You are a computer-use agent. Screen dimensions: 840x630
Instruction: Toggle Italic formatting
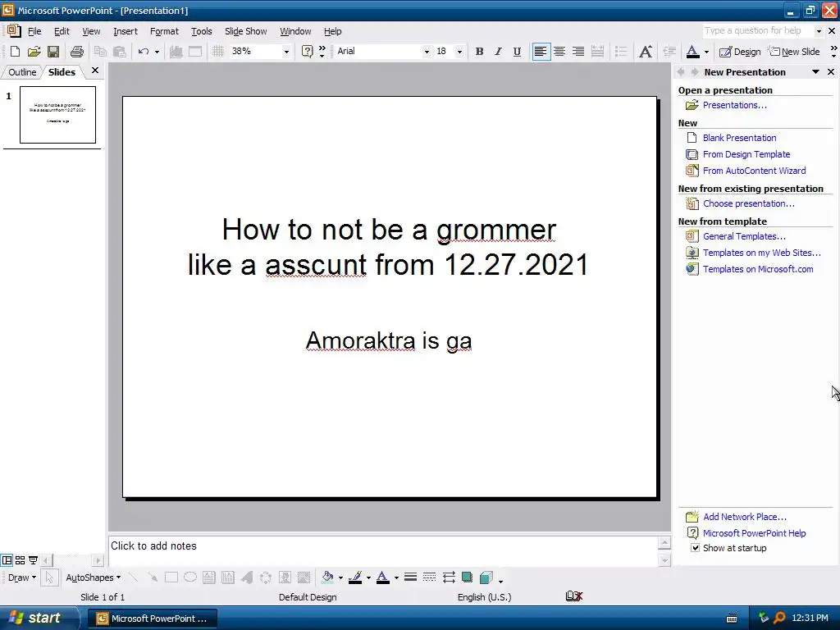(x=498, y=52)
